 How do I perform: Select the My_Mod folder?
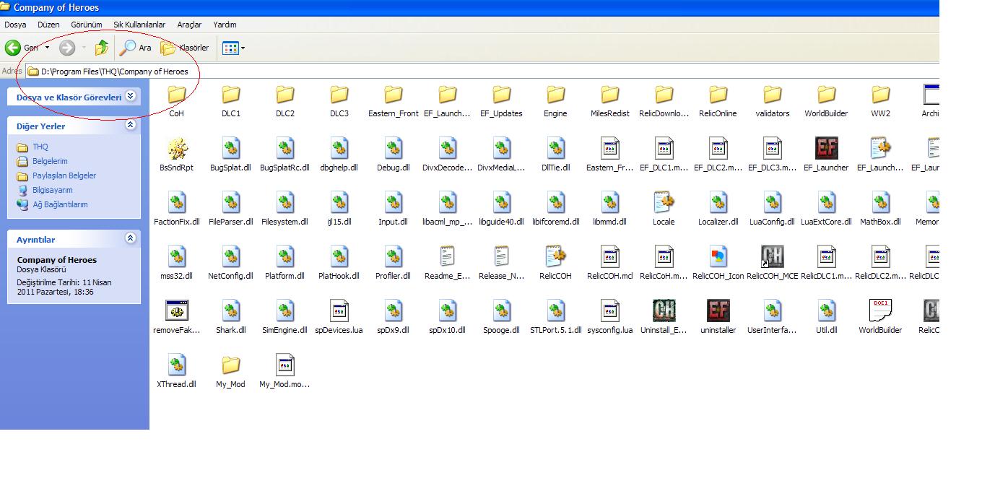(230, 372)
